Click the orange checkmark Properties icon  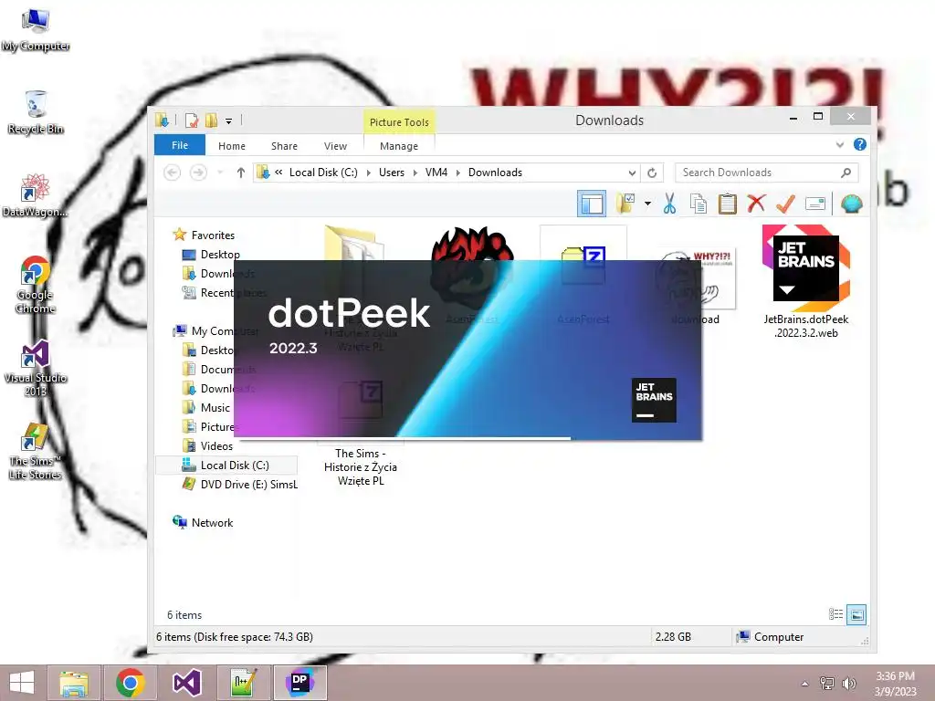[x=785, y=204]
